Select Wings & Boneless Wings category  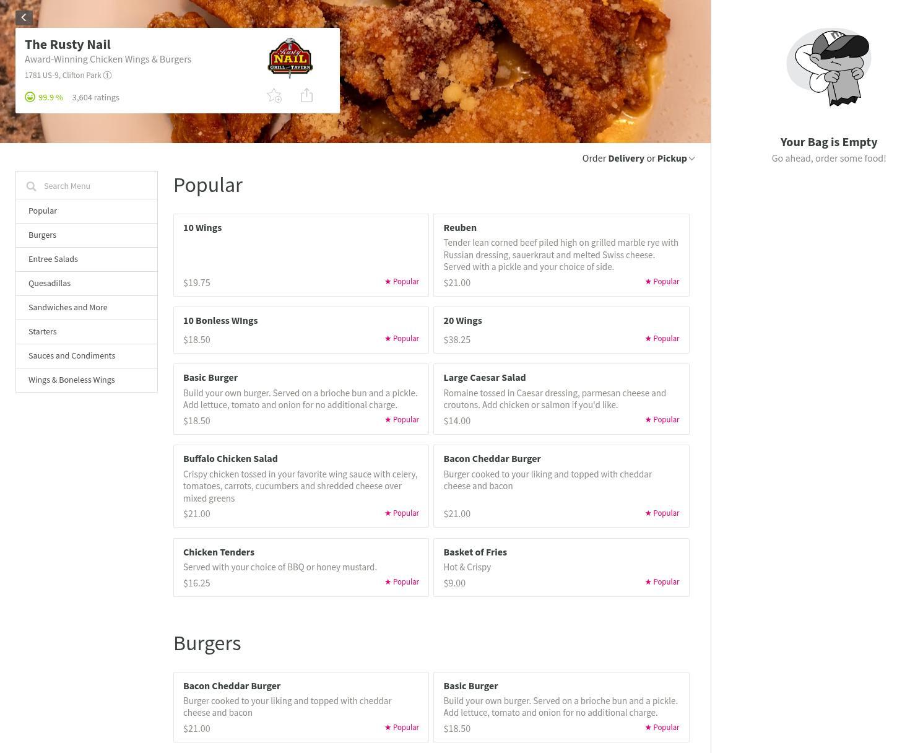pos(87,380)
